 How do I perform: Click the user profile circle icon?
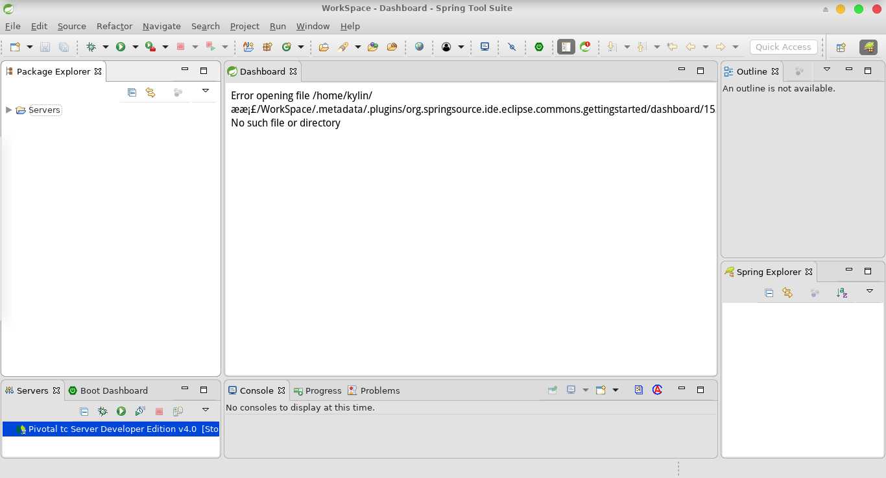pos(446,47)
